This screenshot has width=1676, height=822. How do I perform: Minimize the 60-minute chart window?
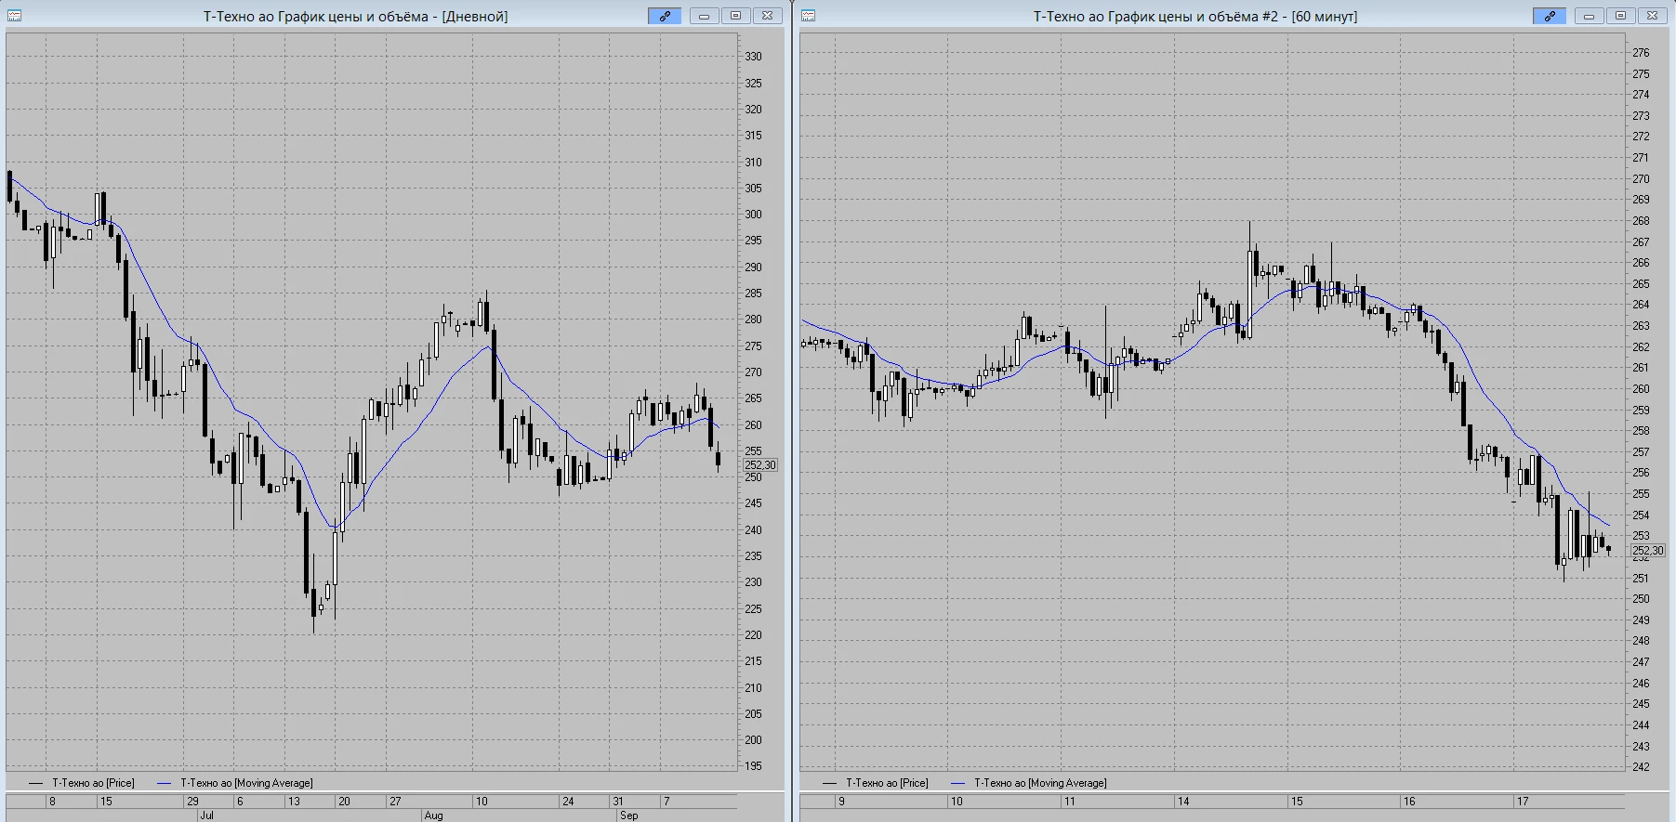point(1589,16)
